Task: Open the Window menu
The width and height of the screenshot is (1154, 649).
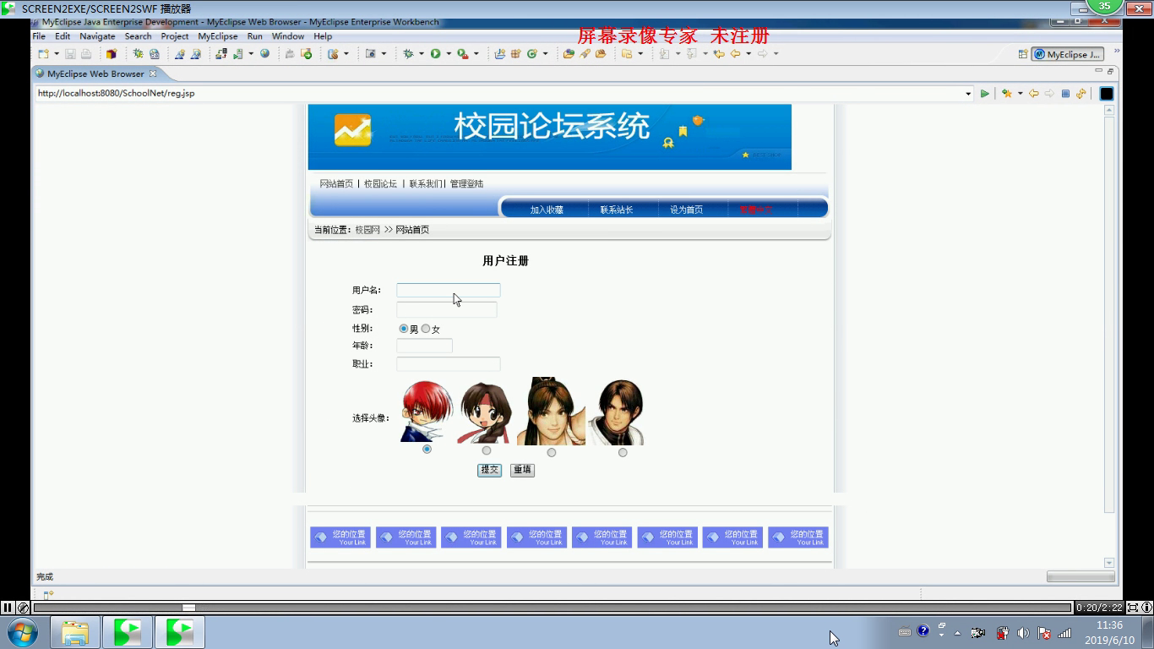Action: [288, 36]
